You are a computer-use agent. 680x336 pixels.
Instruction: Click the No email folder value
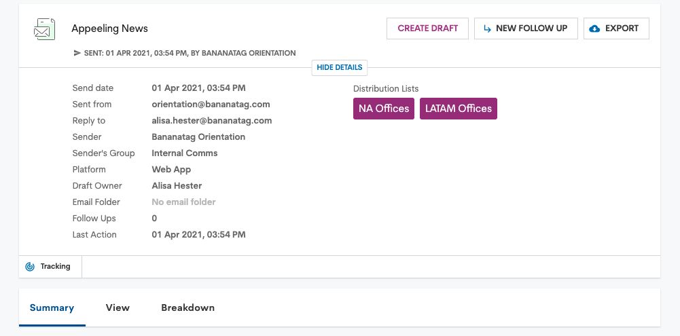(183, 202)
